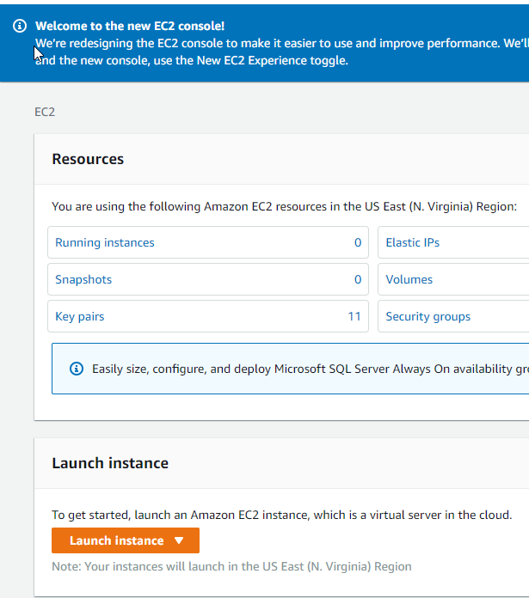This screenshot has height=598, width=529.
Task: Click the 'Note: Your instances will launch' text
Action: [231, 566]
